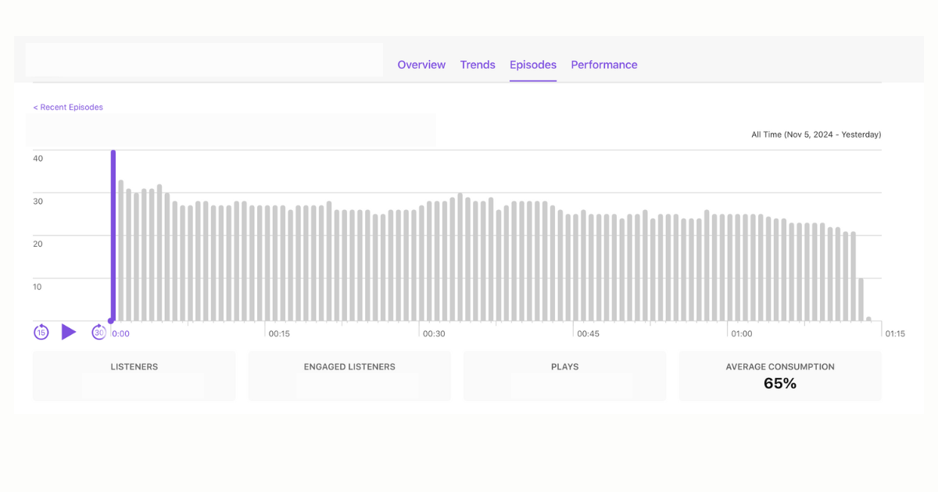This screenshot has width=938, height=492.
Task: Open the All Time date range selector
Action: pos(816,134)
